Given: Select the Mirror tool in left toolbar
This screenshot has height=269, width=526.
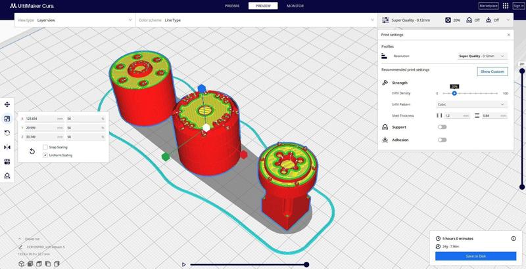Looking at the screenshot, I should (x=7, y=147).
